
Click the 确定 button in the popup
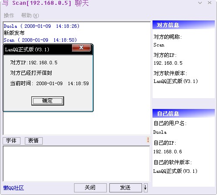(47, 101)
